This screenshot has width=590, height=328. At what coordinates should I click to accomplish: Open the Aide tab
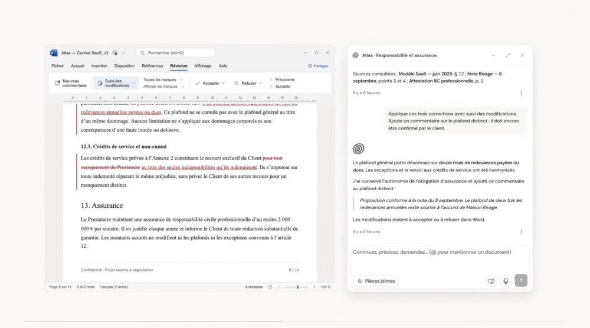223,66
